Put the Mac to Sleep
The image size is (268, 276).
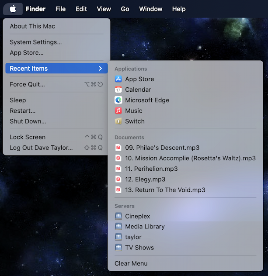coord(56,100)
